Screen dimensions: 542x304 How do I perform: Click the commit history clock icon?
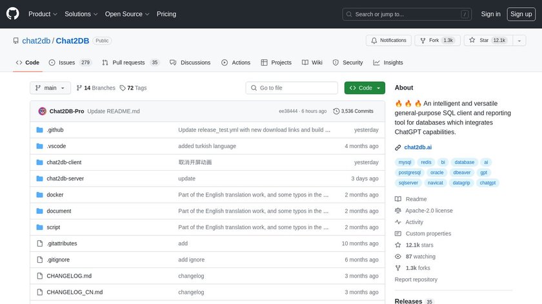[x=336, y=111]
